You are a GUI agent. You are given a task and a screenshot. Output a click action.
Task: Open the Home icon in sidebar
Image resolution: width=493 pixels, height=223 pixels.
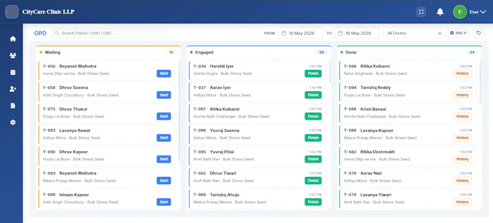(x=12, y=39)
